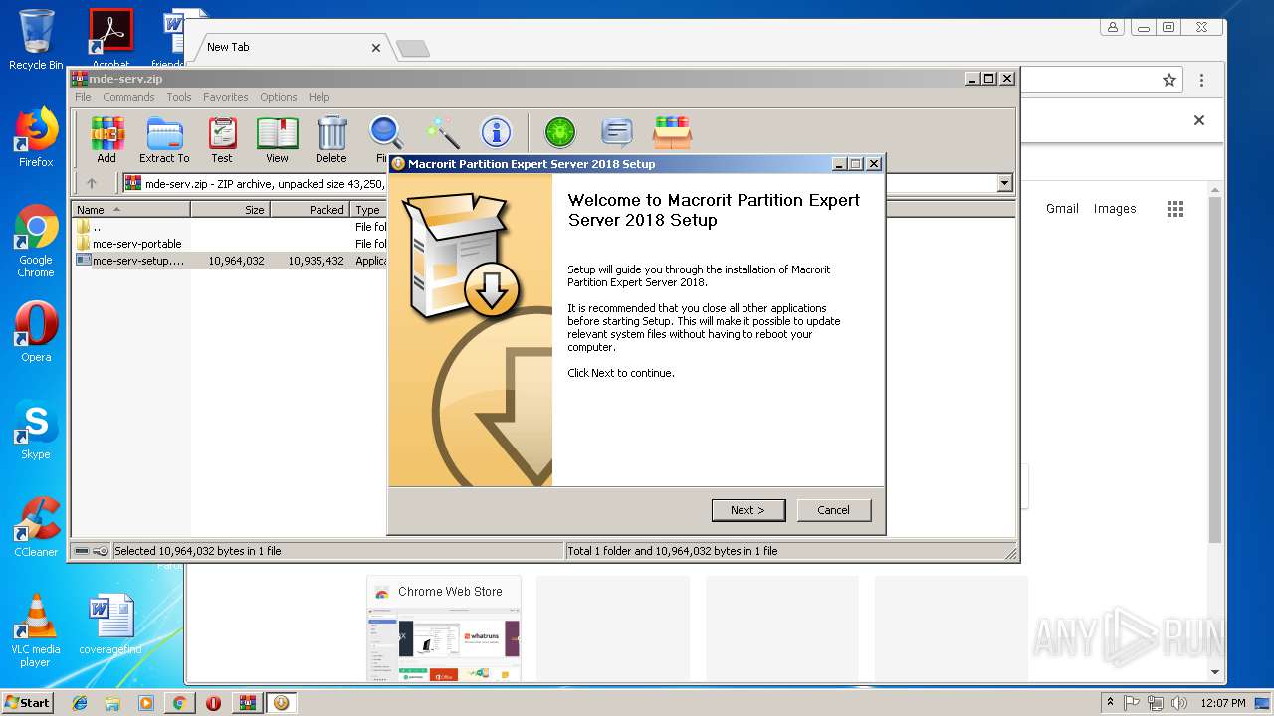Open the archive Info icon
This screenshot has width=1274, height=716.
pos(496,132)
